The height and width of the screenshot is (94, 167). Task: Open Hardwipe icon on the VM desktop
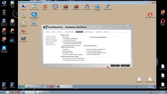tap(55, 7)
